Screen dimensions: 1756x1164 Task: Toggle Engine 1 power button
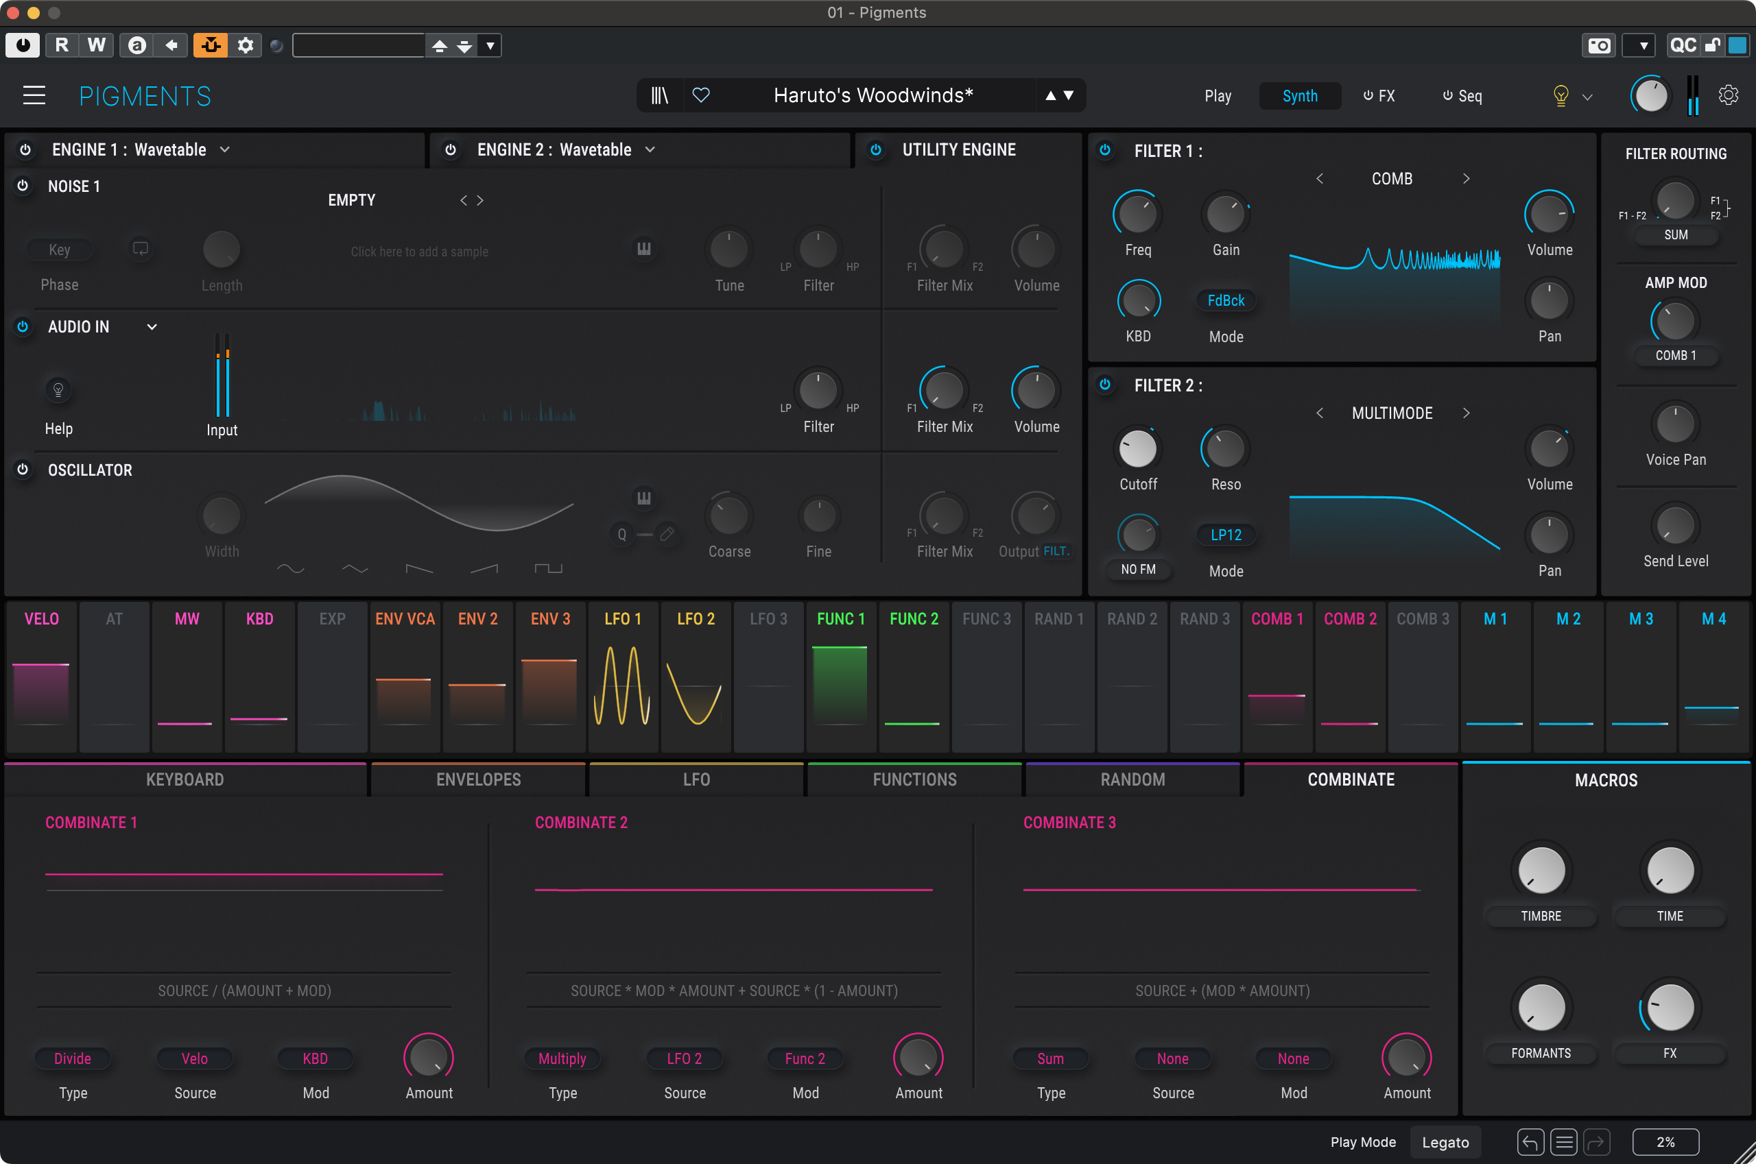pyautogui.click(x=25, y=149)
